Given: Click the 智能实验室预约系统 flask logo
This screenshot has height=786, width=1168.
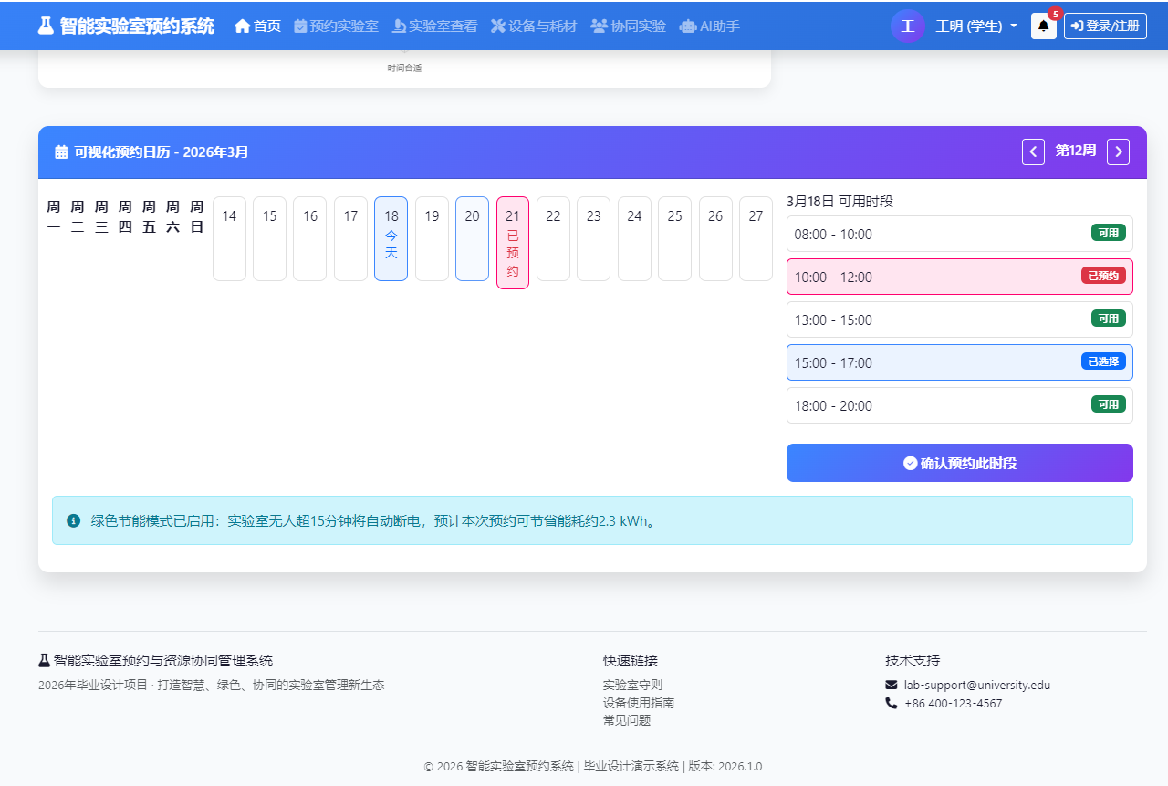Looking at the screenshot, I should pyautogui.click(x=45, y=26).
